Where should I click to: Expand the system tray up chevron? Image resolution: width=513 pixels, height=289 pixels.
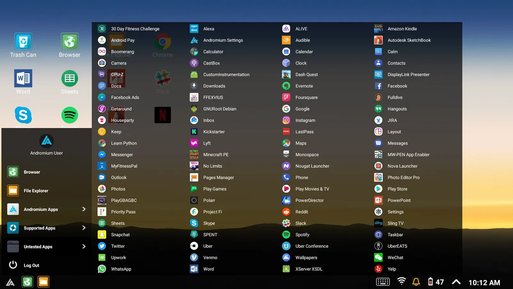[456, 282]
